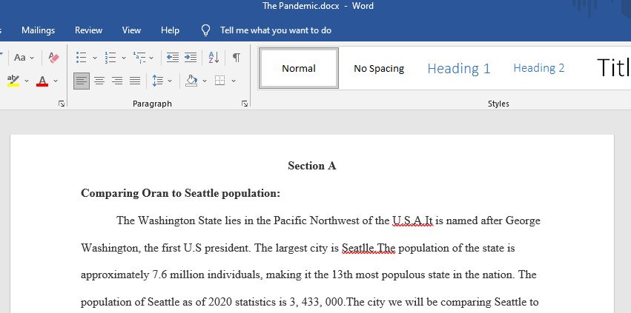
Task: Open the Bullets library dropdown arrow
Action: click(x=95, y=58)
